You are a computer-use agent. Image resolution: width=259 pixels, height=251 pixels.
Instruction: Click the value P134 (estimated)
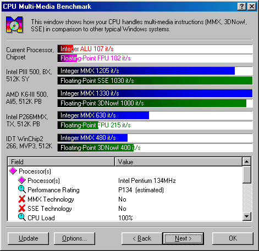[x=141, y=190]
